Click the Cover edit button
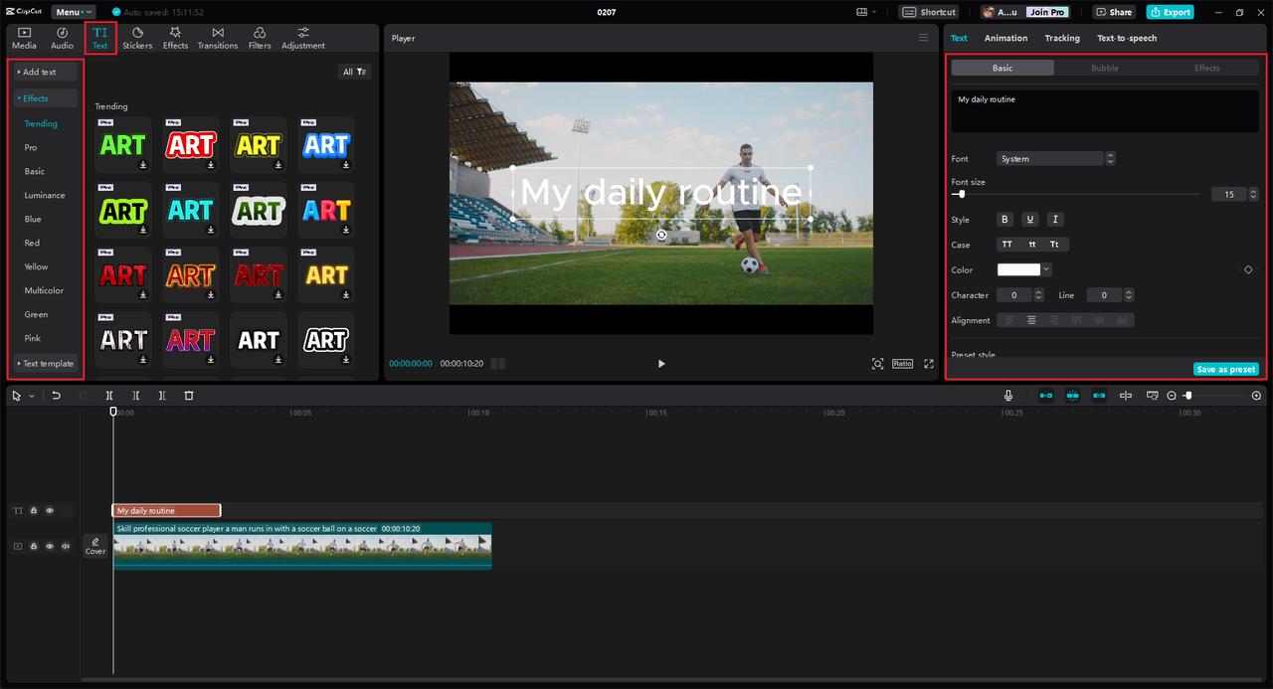This screenshot has width=1273, height=689. point(95,546)
